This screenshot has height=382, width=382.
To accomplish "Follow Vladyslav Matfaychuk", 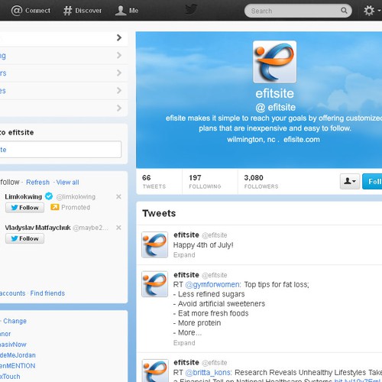I will (24, 238).
